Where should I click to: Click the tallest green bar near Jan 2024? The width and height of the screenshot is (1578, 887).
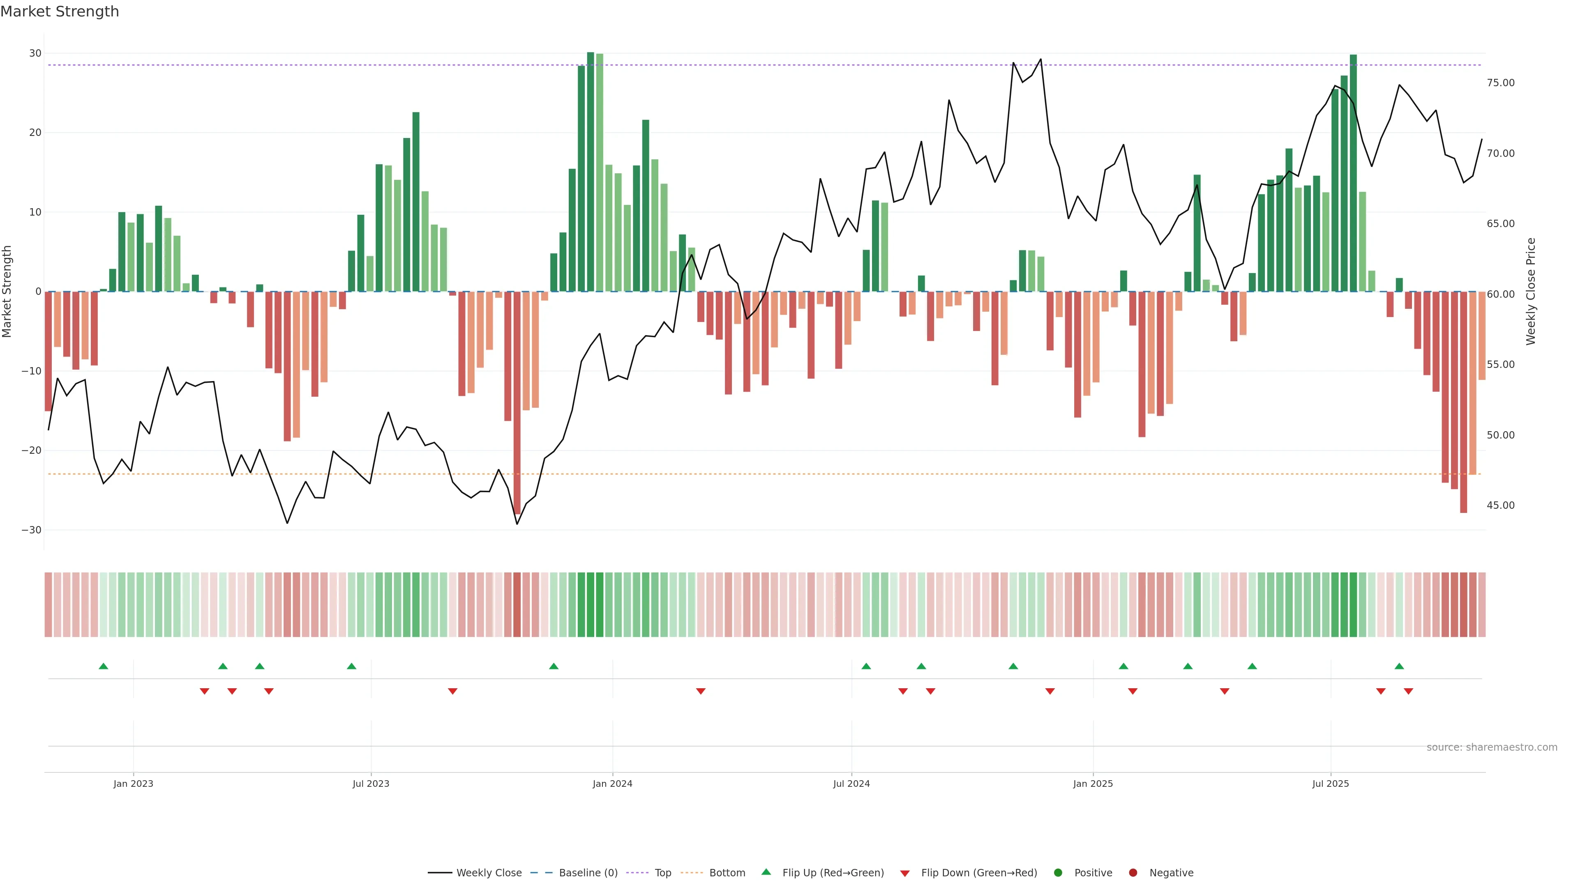(x=591, y=171)
